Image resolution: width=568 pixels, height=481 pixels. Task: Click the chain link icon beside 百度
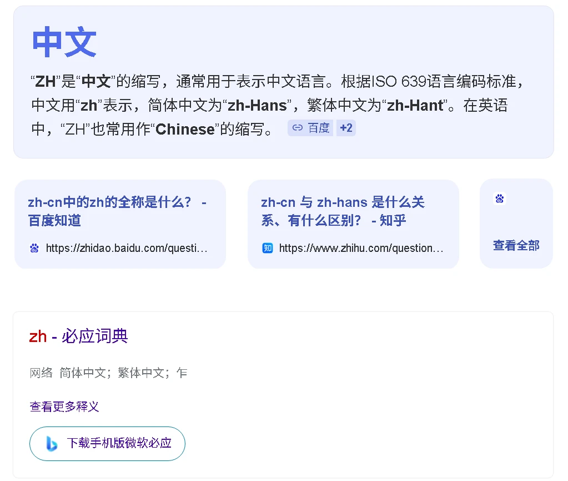[298, 128]
